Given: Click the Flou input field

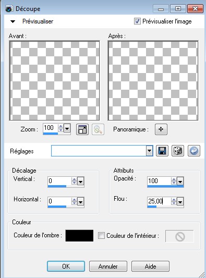Looking at the screenshot, I should click(x=159, y=201).
